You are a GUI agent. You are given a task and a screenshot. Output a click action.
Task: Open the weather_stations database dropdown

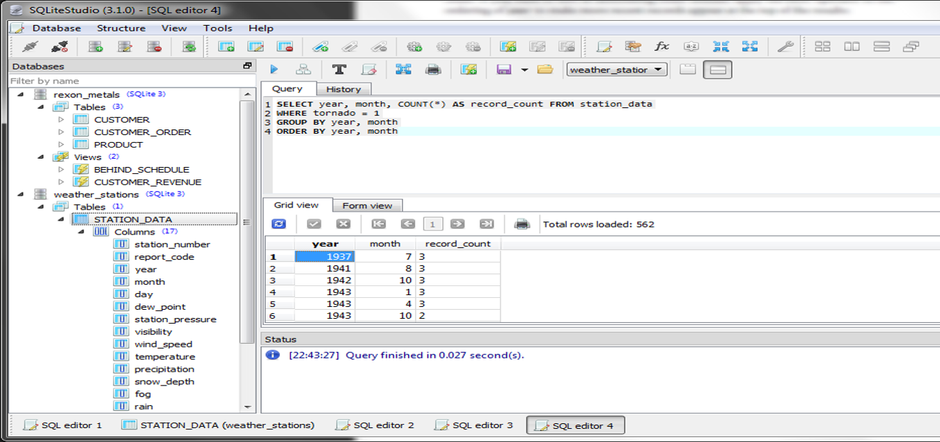tap(617, 70)
